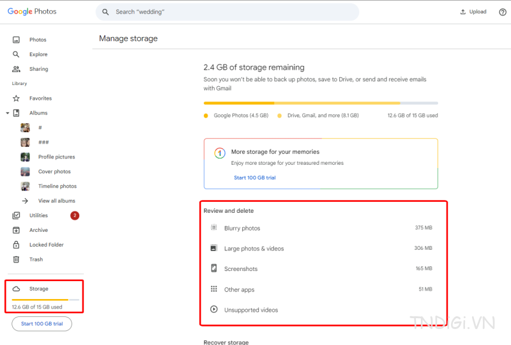Open the # album thumbnail
This screenshot has height=345, width=511.
click(x=25, y=128)
